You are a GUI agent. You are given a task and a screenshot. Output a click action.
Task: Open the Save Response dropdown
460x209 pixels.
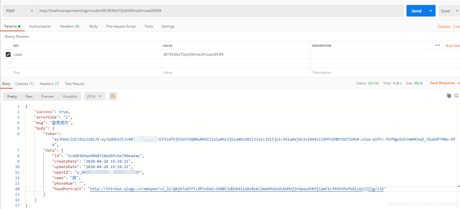tap(445, 83)
